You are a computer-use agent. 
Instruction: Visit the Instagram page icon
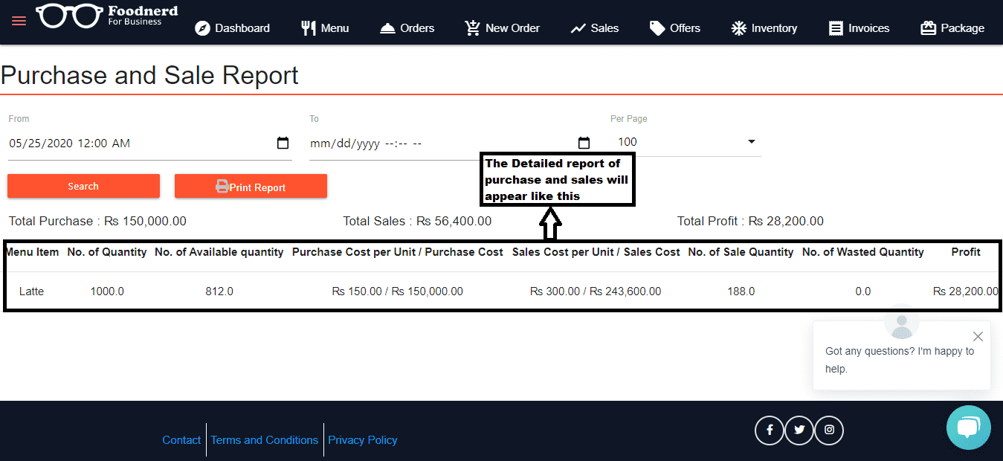coord(829,430)
